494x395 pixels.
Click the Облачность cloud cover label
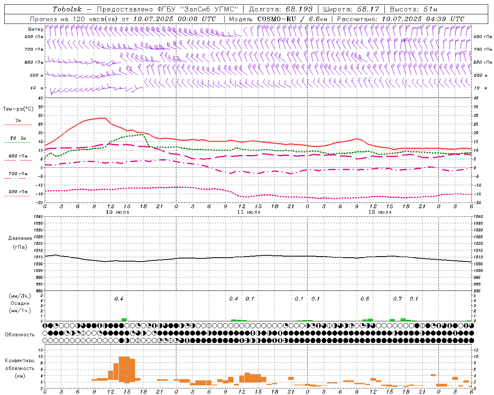[x=20, y=334]
